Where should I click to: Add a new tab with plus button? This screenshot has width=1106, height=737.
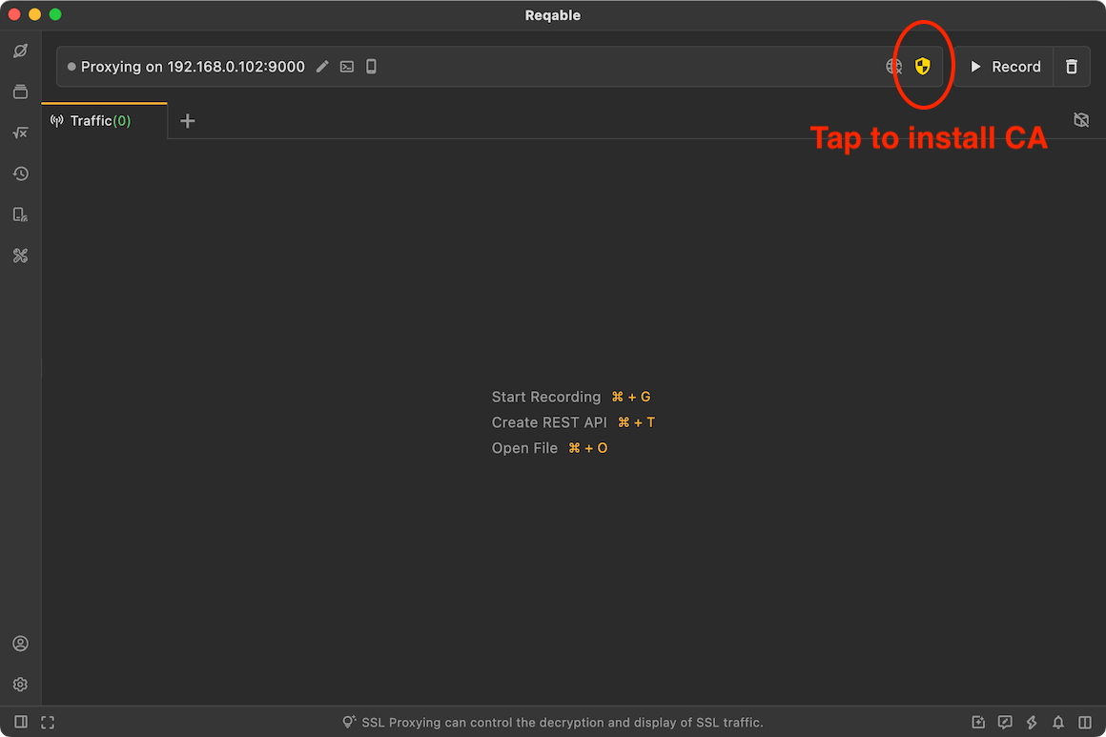pos(187,120)
